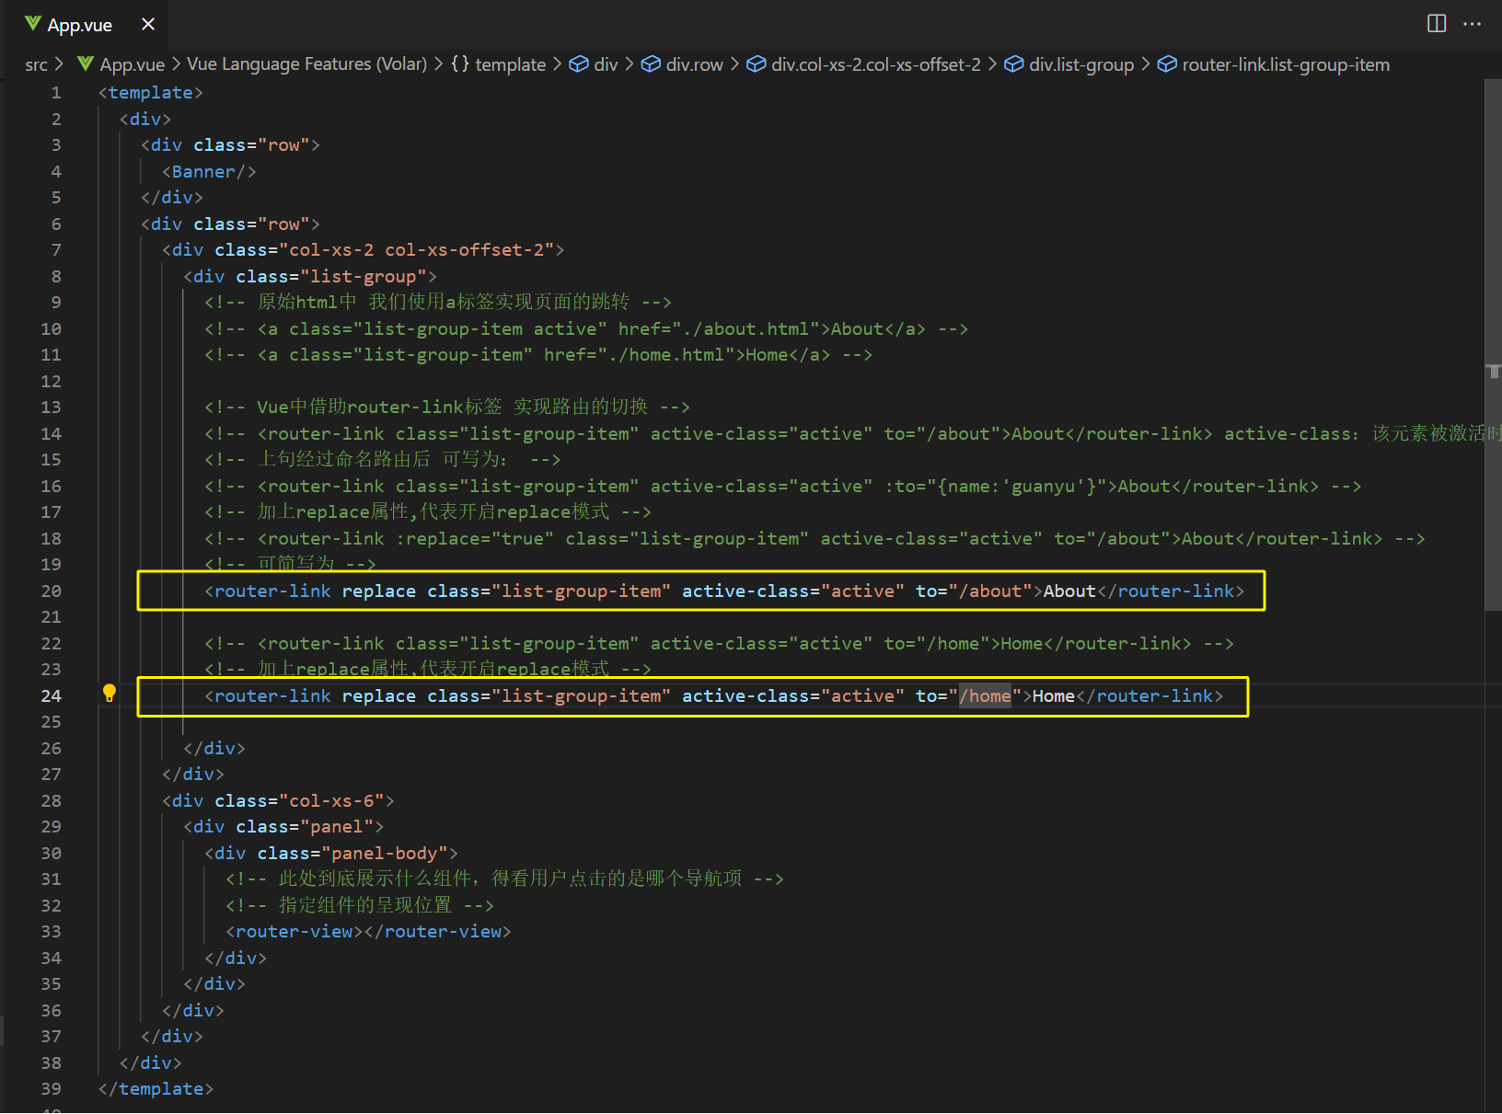Open the App.vue breadcrumb item
The width and height of the screenshot is (1502, 1114).
tap(132, 64)
